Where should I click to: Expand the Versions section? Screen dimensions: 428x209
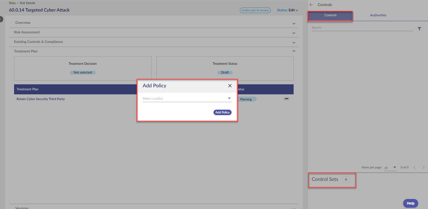[154, 207]
